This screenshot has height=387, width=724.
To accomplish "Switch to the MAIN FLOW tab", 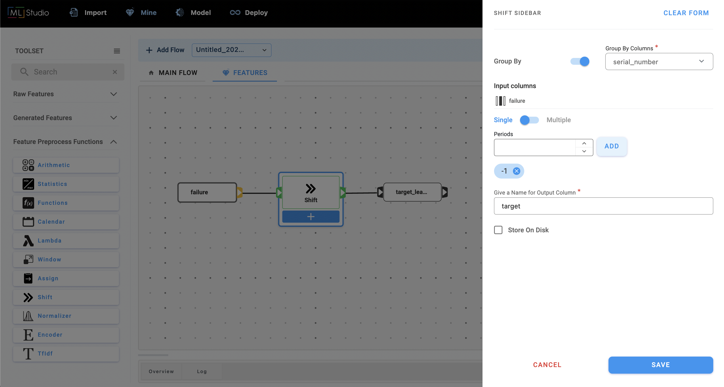I will click(x=173, y=73).
